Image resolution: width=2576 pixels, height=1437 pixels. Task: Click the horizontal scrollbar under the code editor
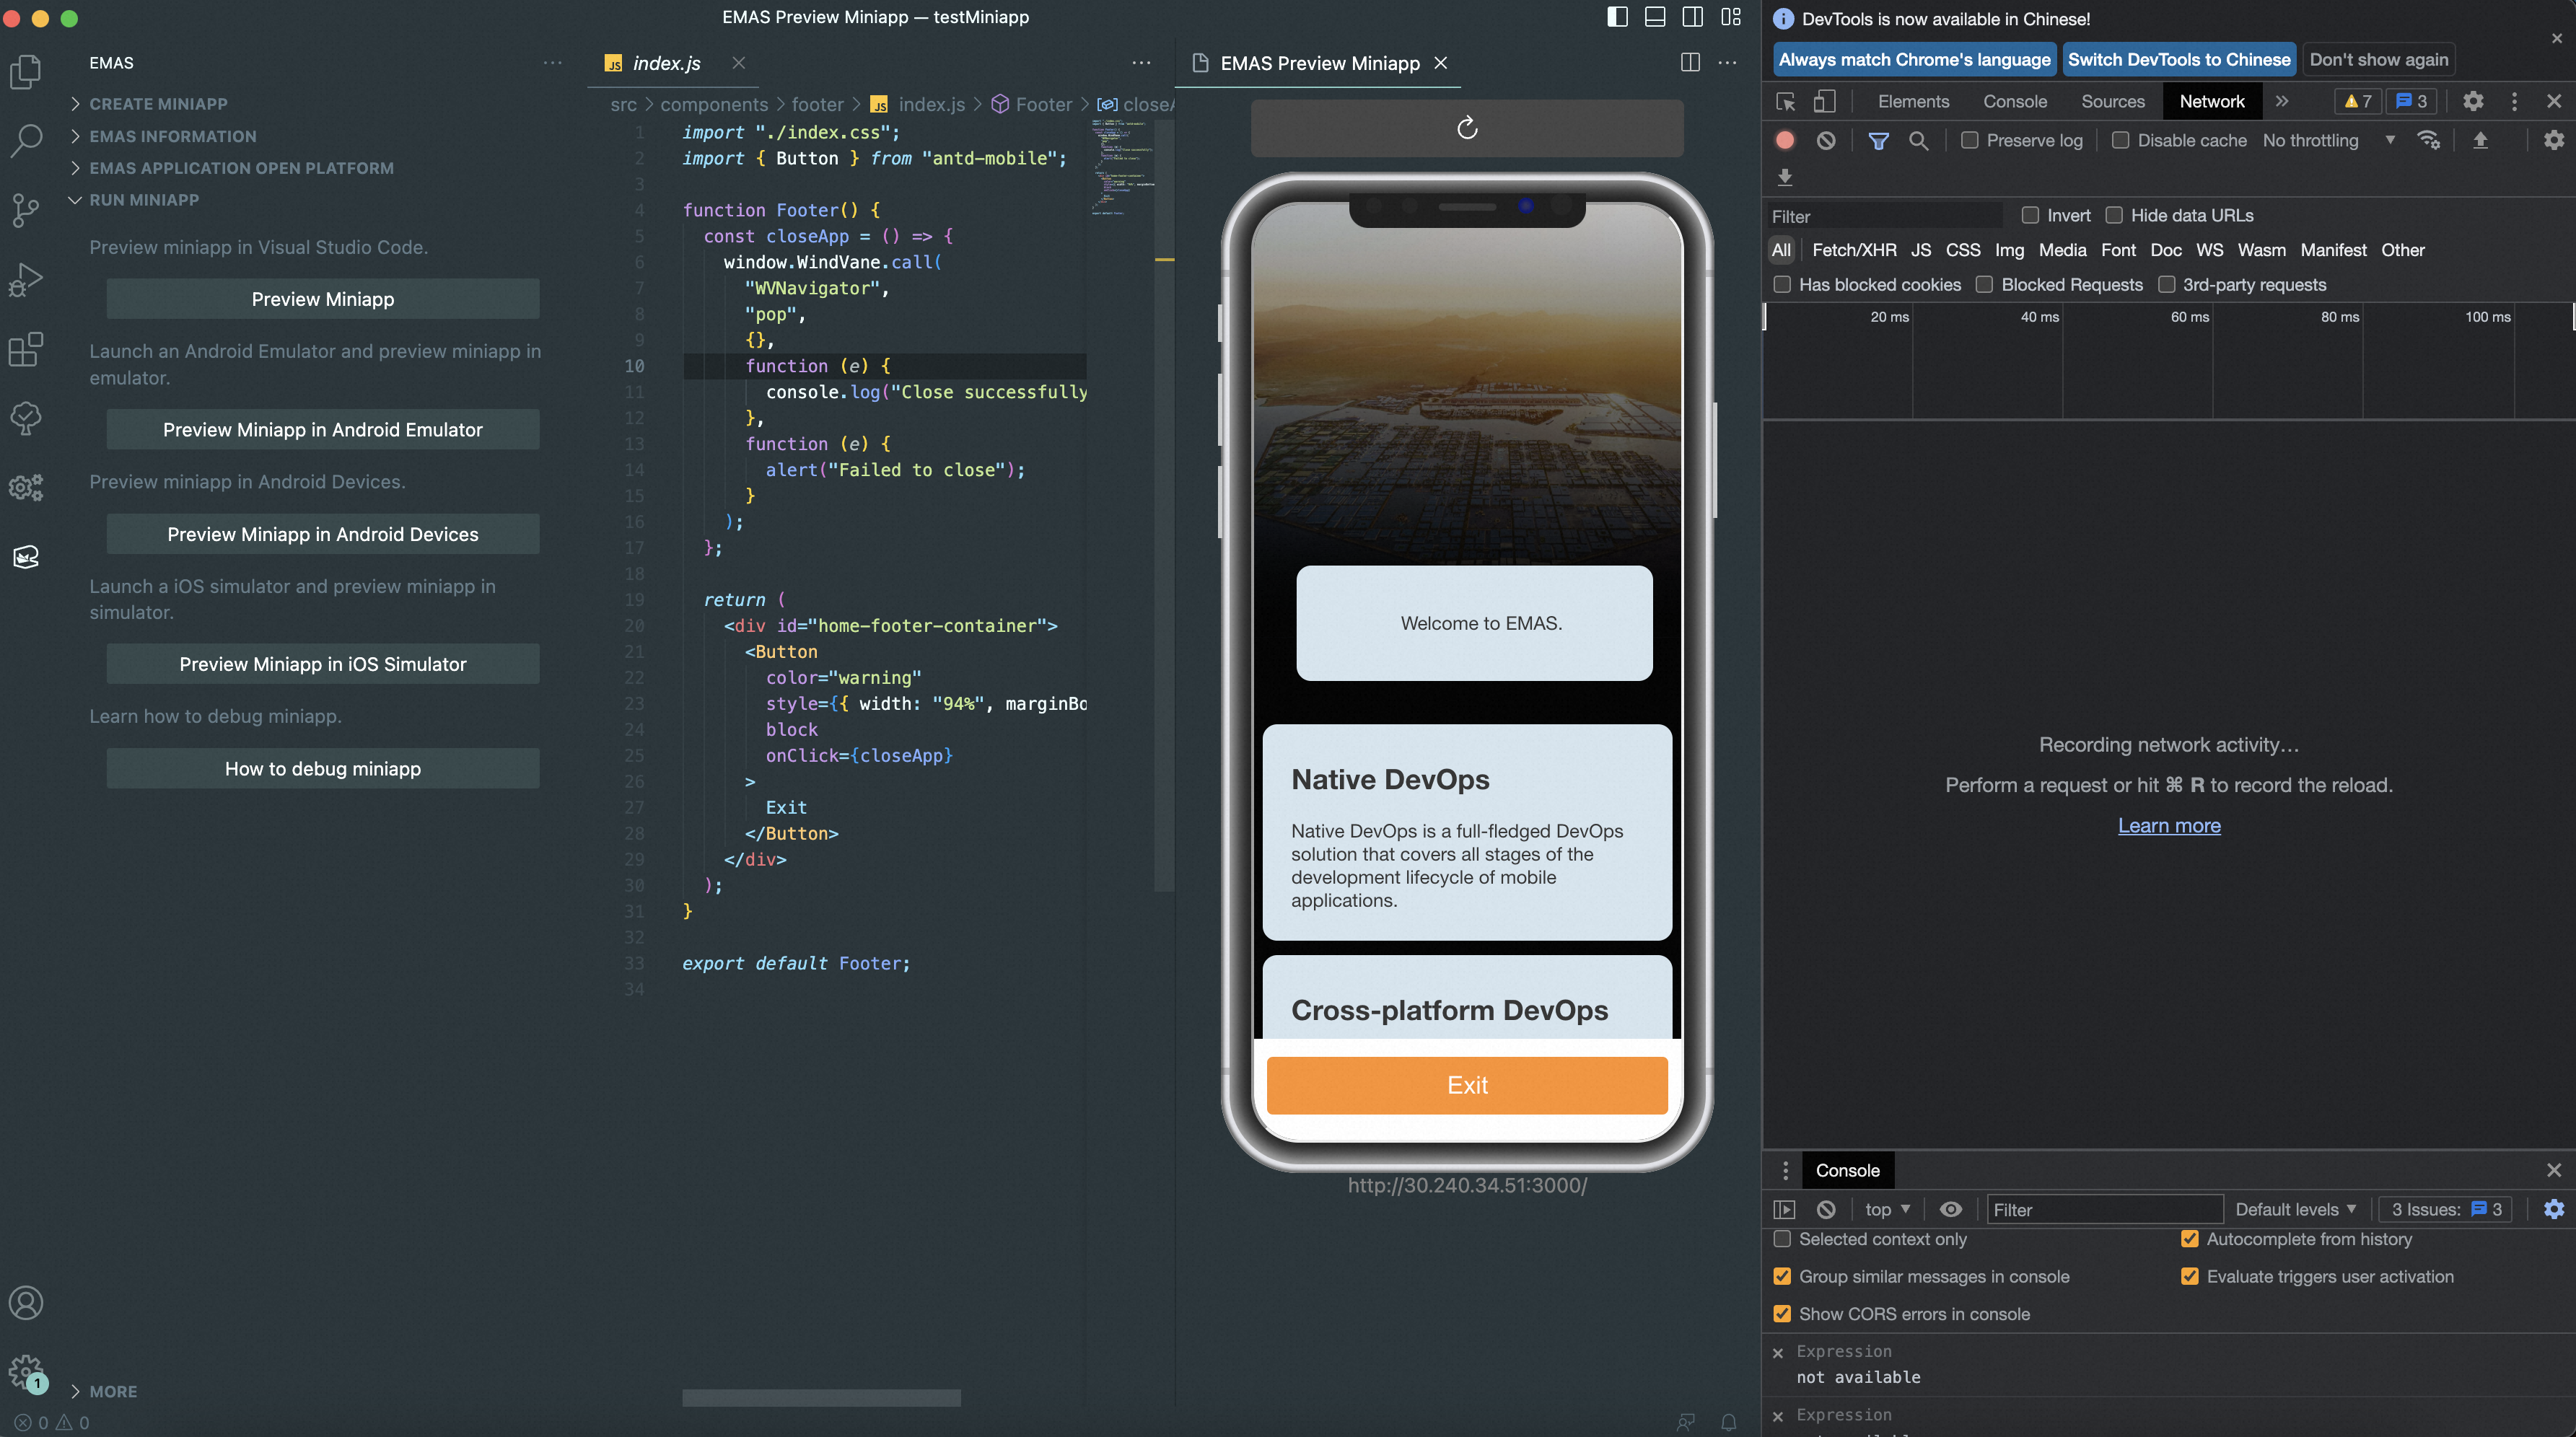(x=821, y=1397)
